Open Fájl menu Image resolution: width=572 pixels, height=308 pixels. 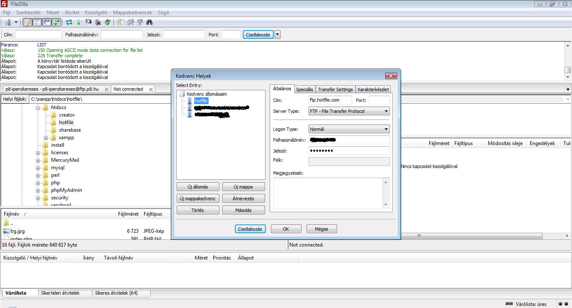[6, 13]
